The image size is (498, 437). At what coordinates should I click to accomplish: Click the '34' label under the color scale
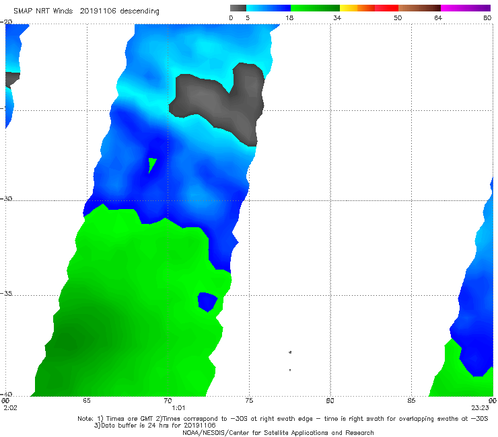pos(337,17)
